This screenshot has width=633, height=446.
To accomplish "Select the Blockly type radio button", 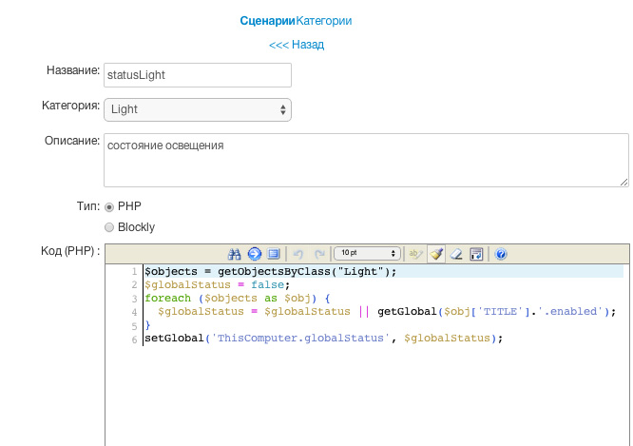I will click(109, 227).
